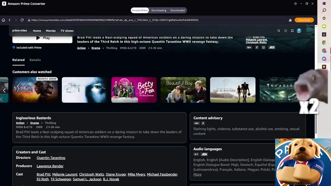Open Brad Pitt in Creators and Cast list

coord(43,174)
